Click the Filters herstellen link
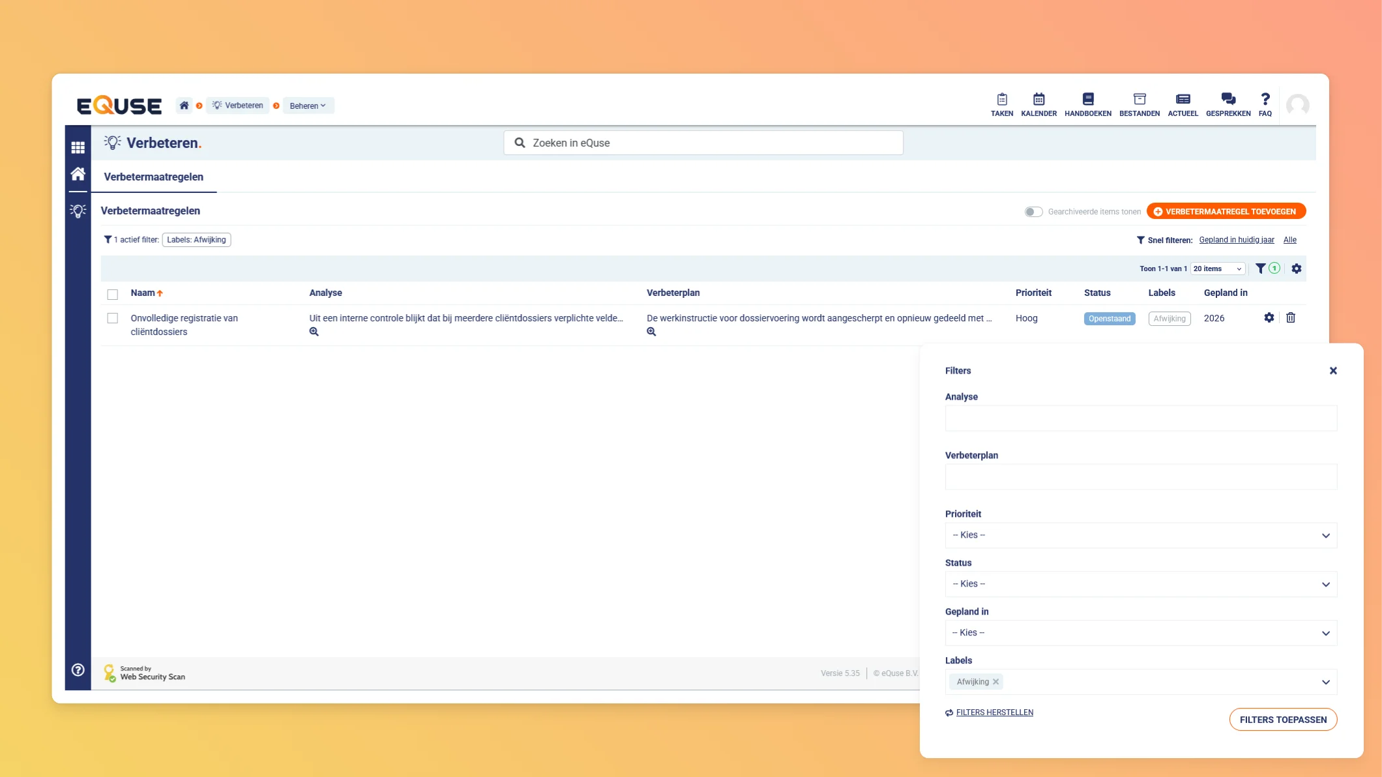This screenshot has width=1382, height=777. click(994, 712)
